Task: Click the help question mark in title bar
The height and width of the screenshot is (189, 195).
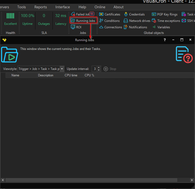Action: pos(165,40)
